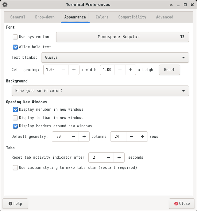Screen dimensions: 197x211
Task: Open the Text blinks dropdown
Action: (x=115, y=58)
